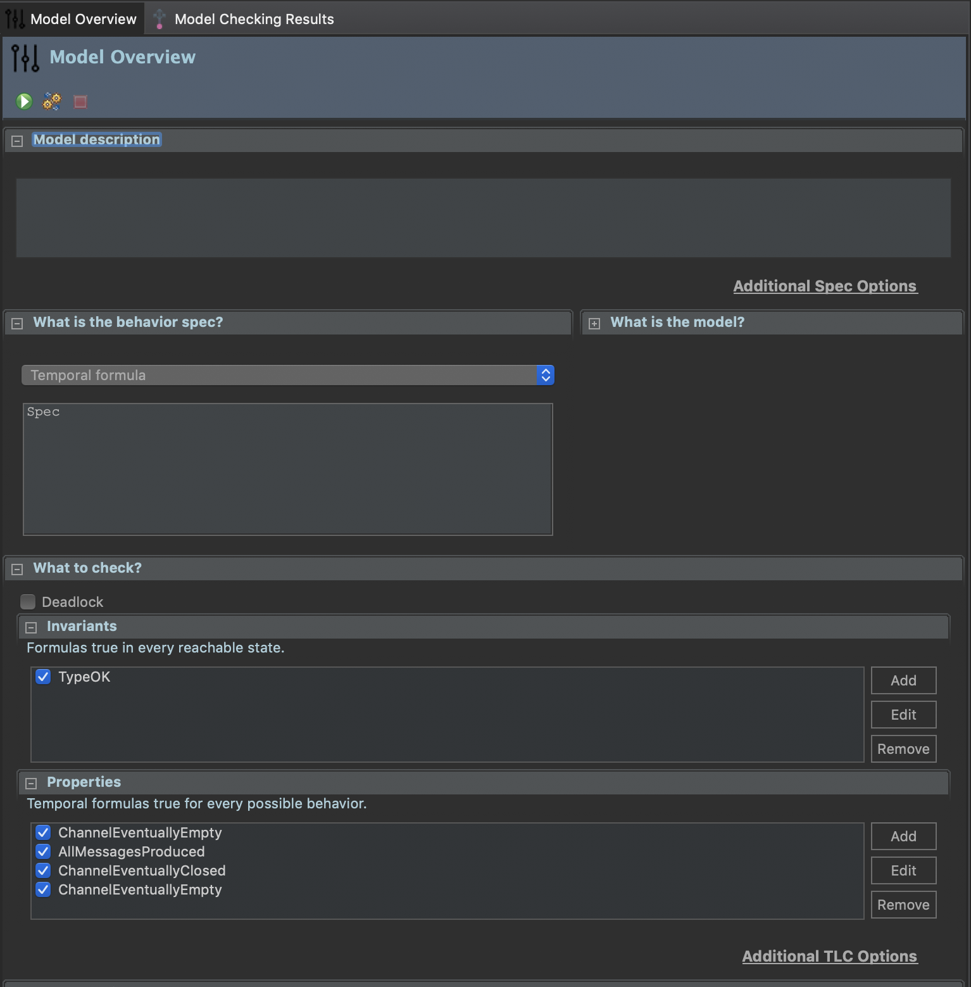Remove the selected property
971x987 pixels.
pos(903,905)
